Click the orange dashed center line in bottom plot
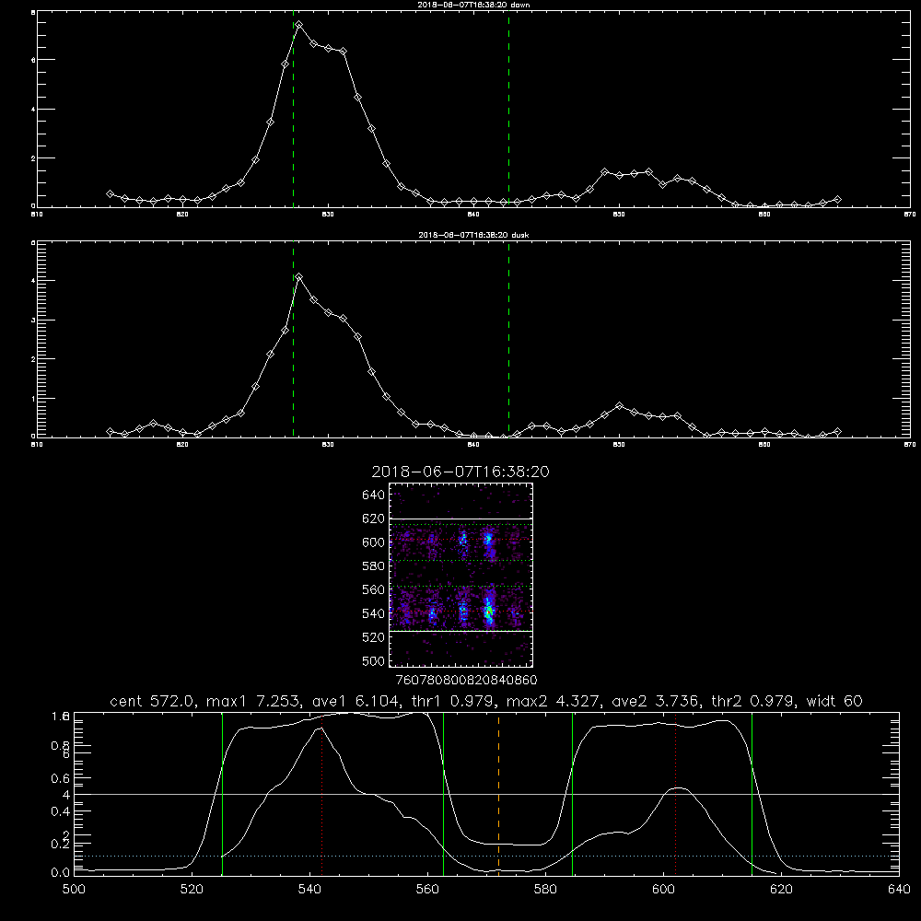 coord(498,794)
